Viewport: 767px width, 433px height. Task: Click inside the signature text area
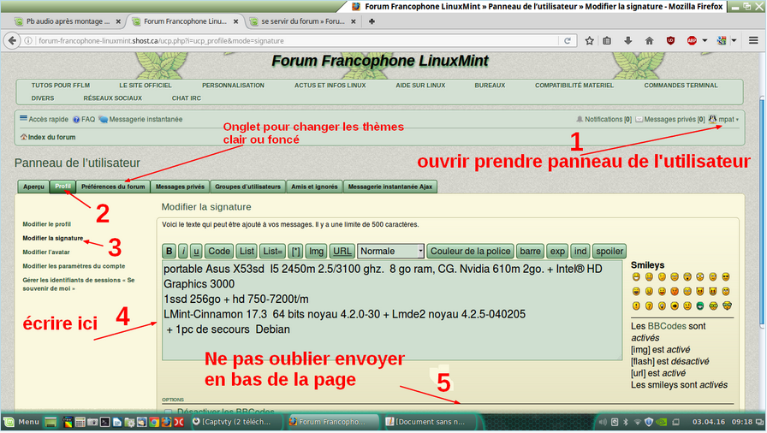[392, 311]
